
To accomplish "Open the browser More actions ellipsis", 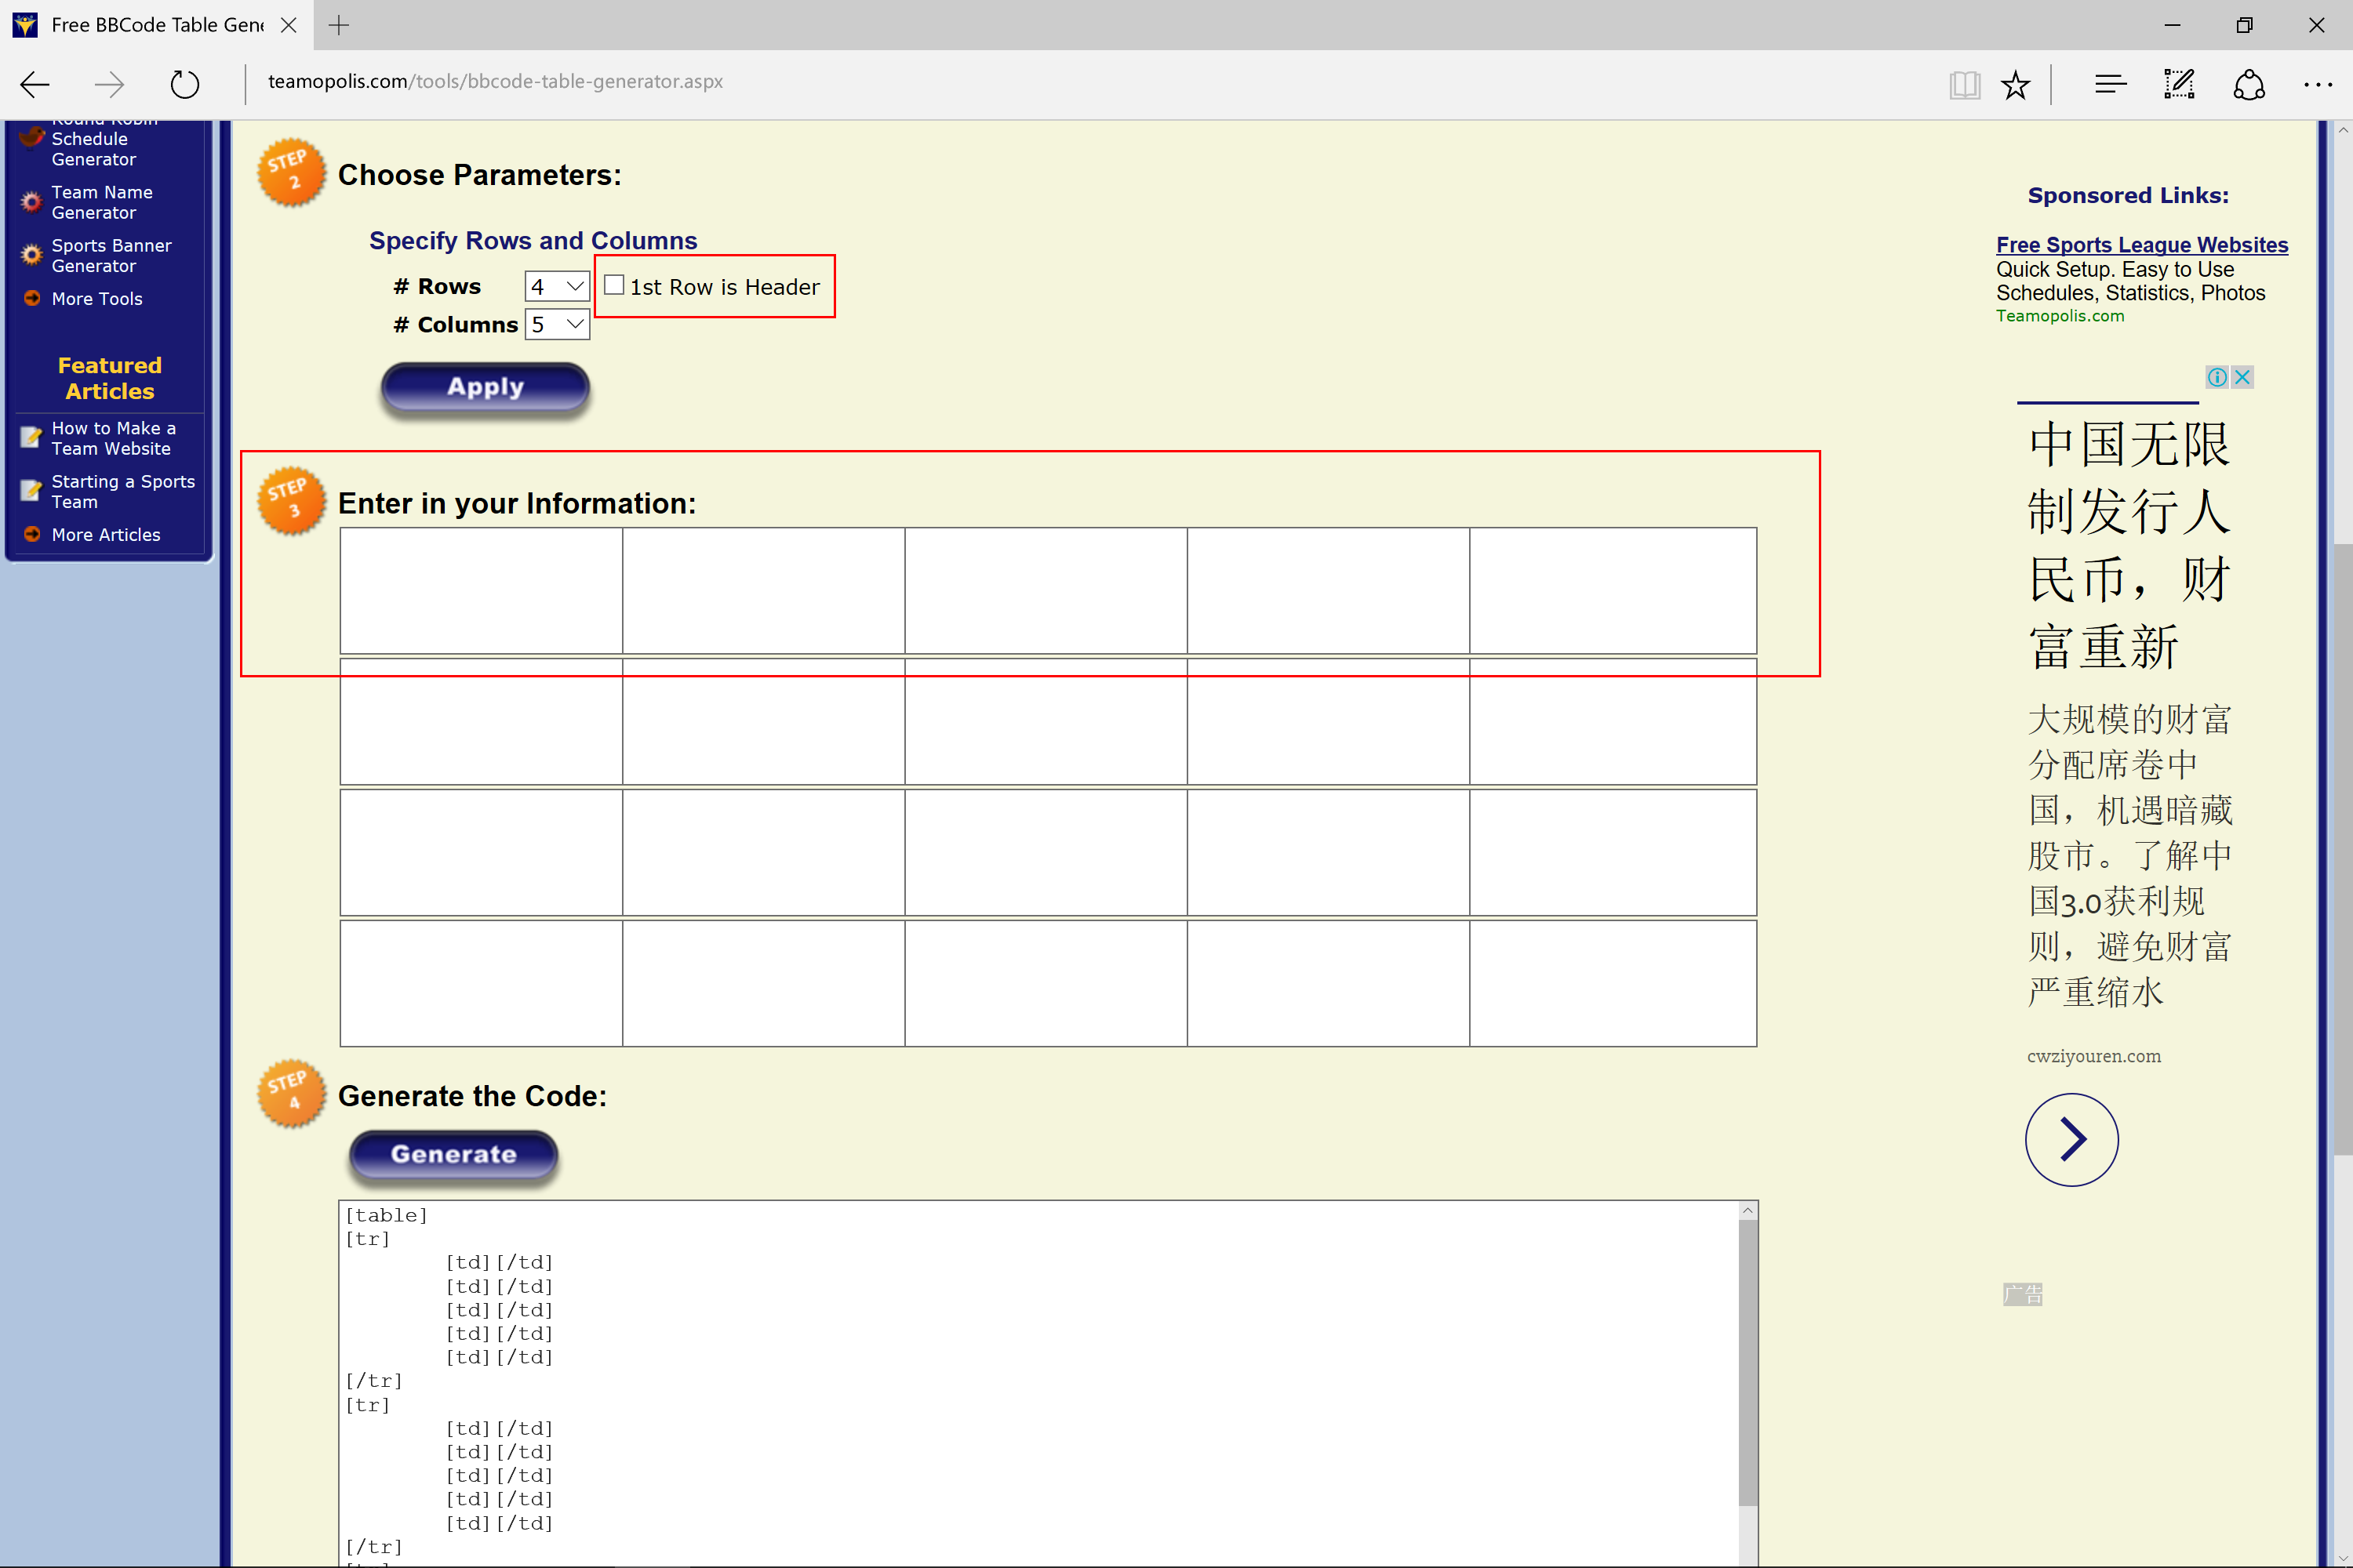I will click(x=2317, y=85).
